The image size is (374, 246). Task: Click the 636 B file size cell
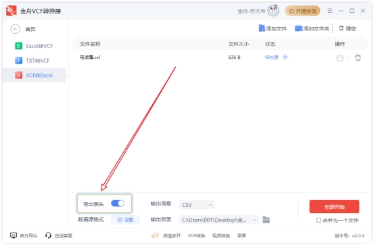234,57
